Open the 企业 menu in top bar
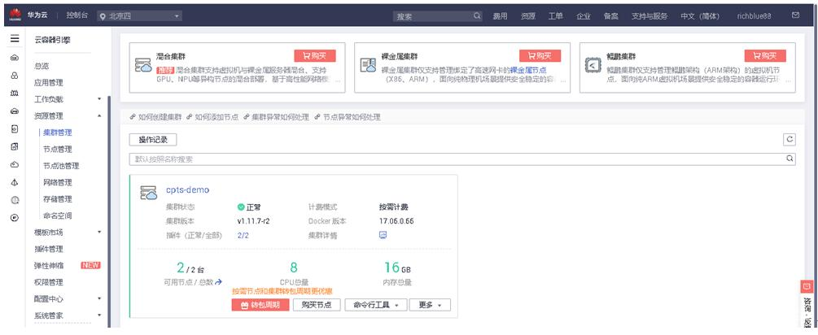This screenshot has height=335, width=818. [584, 16]
